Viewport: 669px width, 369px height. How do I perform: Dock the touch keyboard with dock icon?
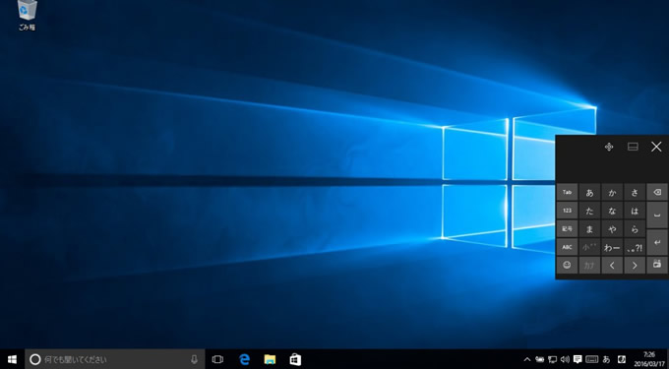pos(633,147)
